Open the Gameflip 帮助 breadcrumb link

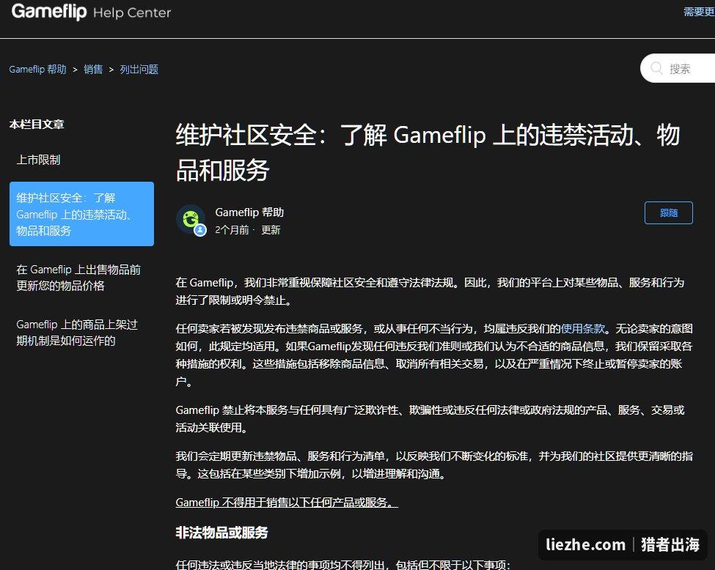tap(38, 70)
